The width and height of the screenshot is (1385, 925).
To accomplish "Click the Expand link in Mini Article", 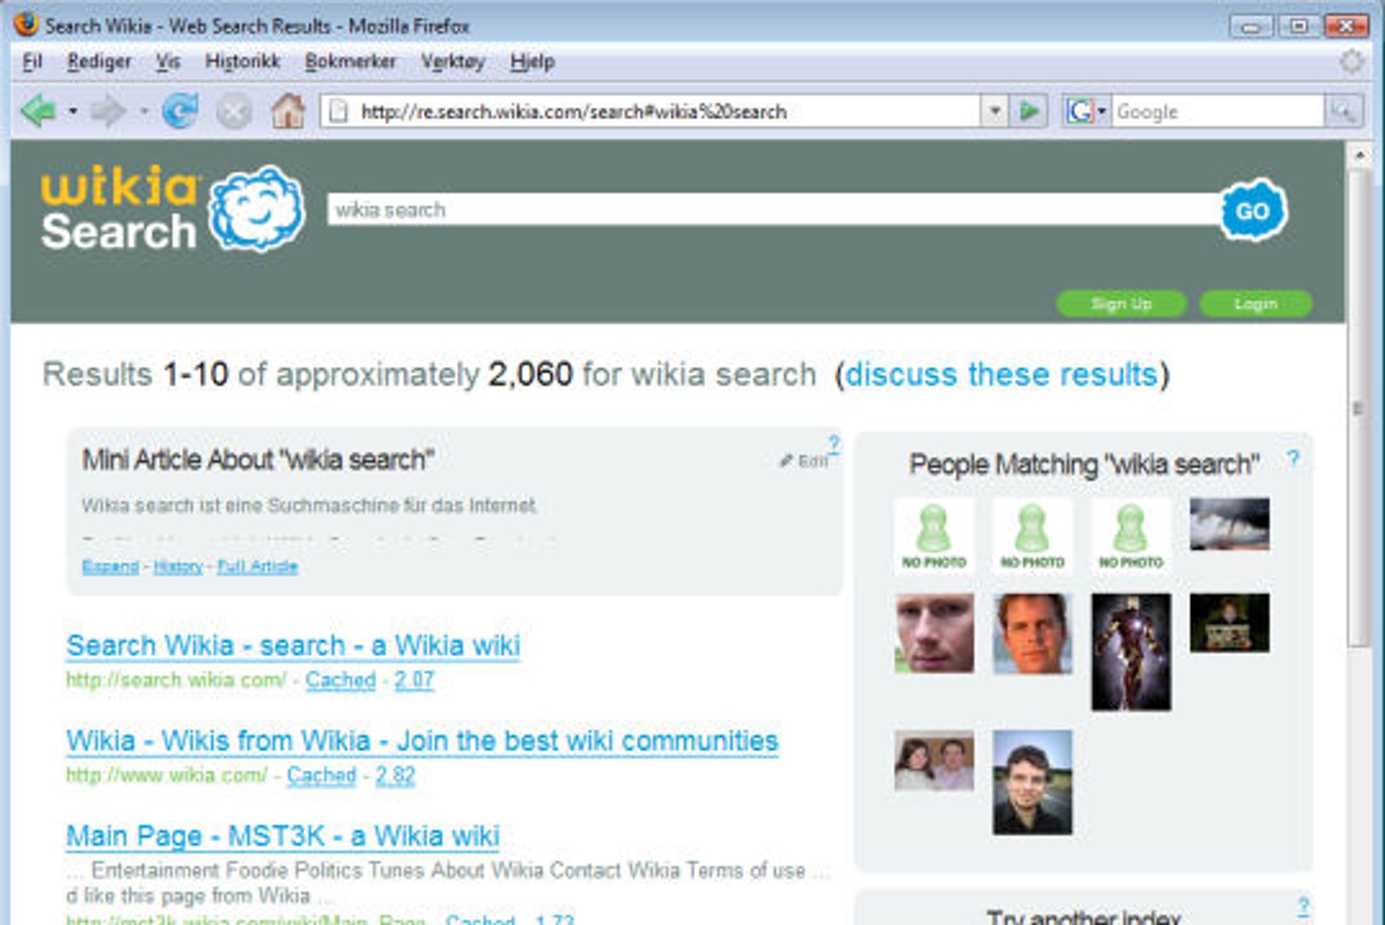I will [110, 566].
